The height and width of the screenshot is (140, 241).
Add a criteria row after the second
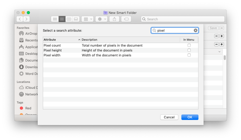coord(222,44)
